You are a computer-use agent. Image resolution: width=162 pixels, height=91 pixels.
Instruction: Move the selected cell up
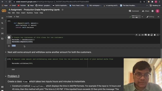point(136,35)
